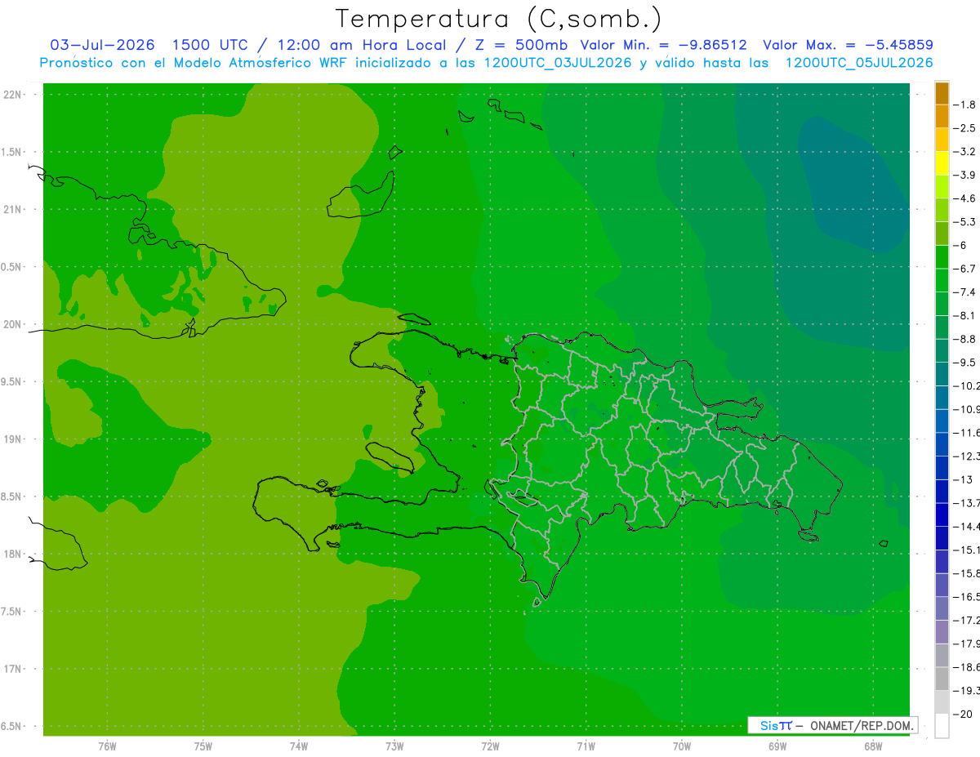Click the "18N" latitude axis label
This screenshot has height=757, width=980.
coord(13,554)
